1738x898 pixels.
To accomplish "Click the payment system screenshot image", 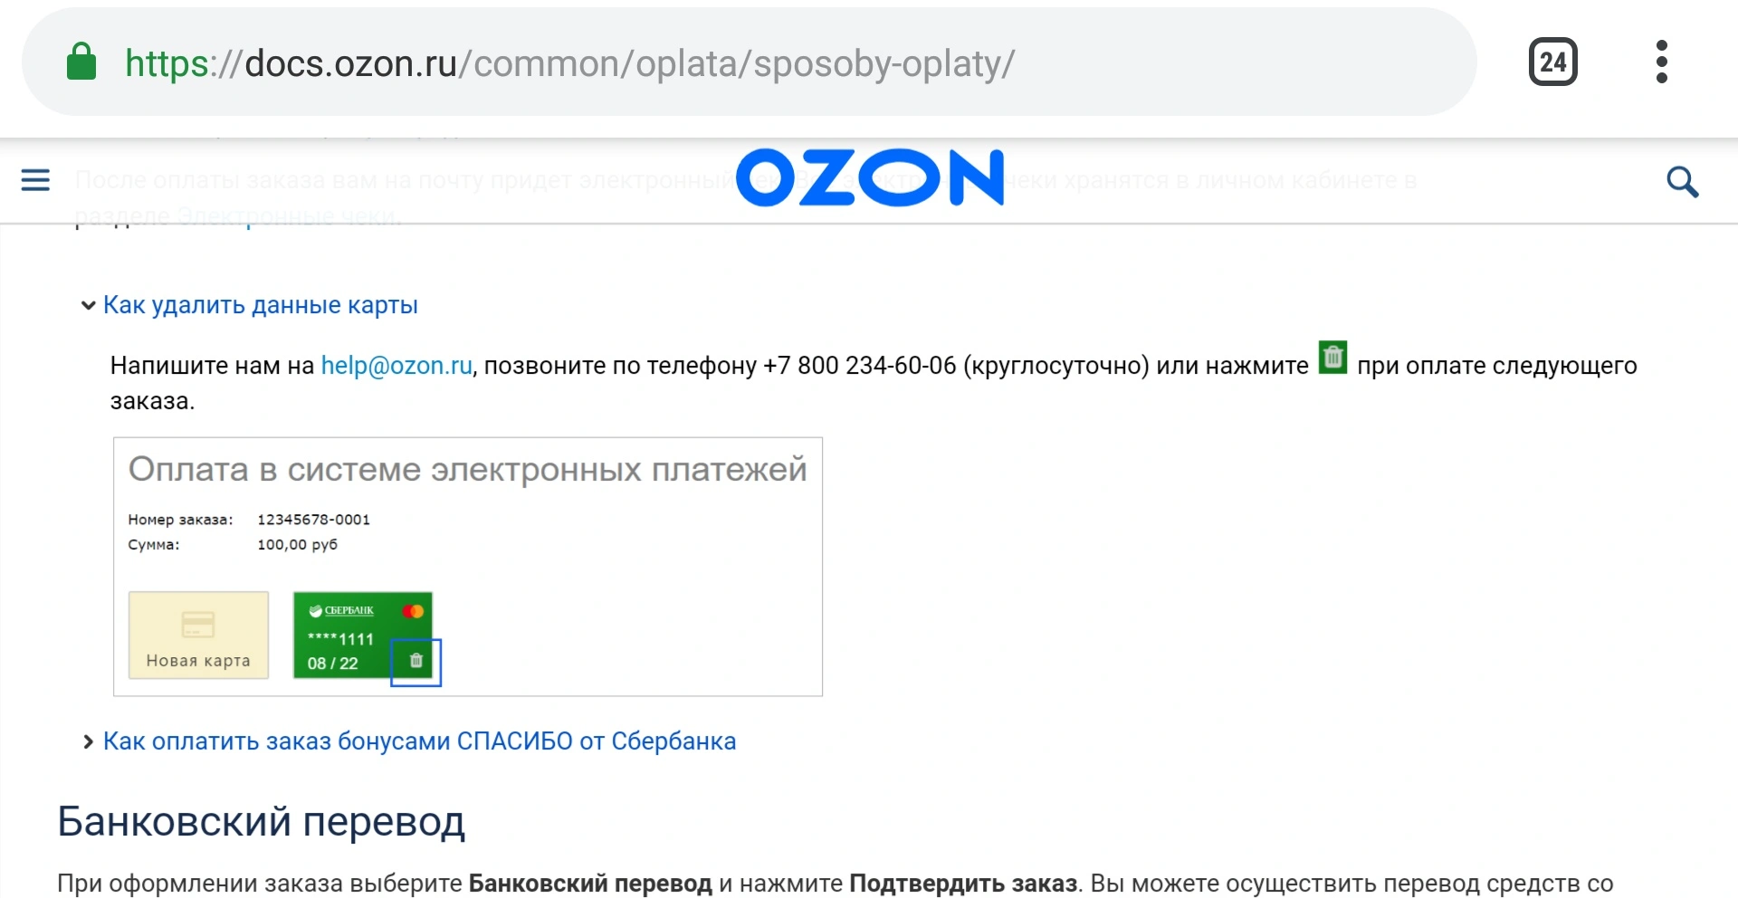I will (x=468, y=567).
